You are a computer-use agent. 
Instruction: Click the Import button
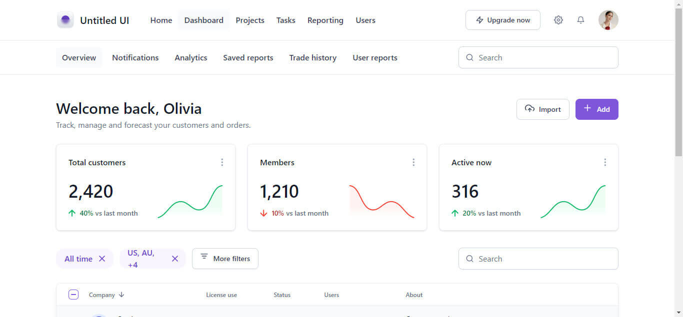tap(543, 109)
